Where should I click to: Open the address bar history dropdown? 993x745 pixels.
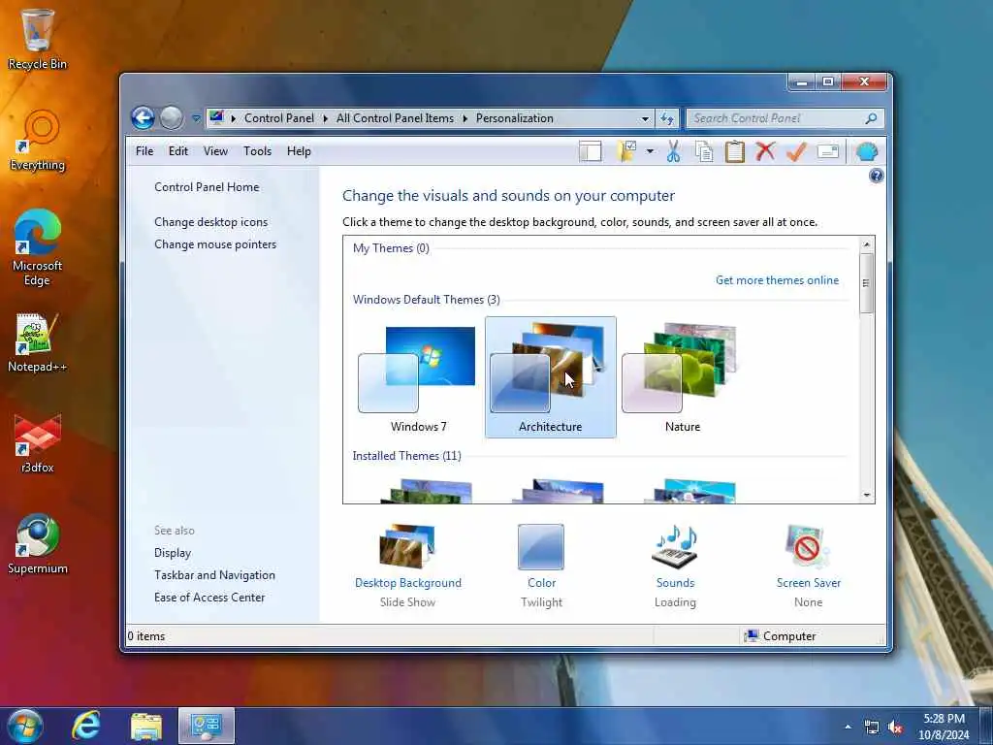[x=645, y=118]
